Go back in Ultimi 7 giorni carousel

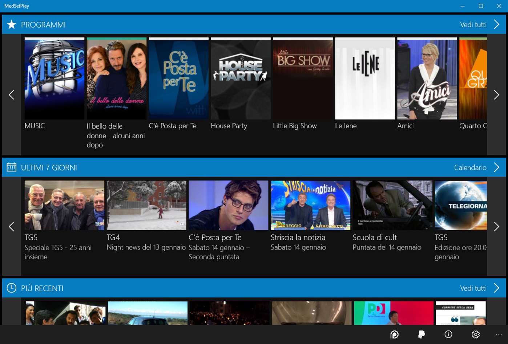pos(12,226)
